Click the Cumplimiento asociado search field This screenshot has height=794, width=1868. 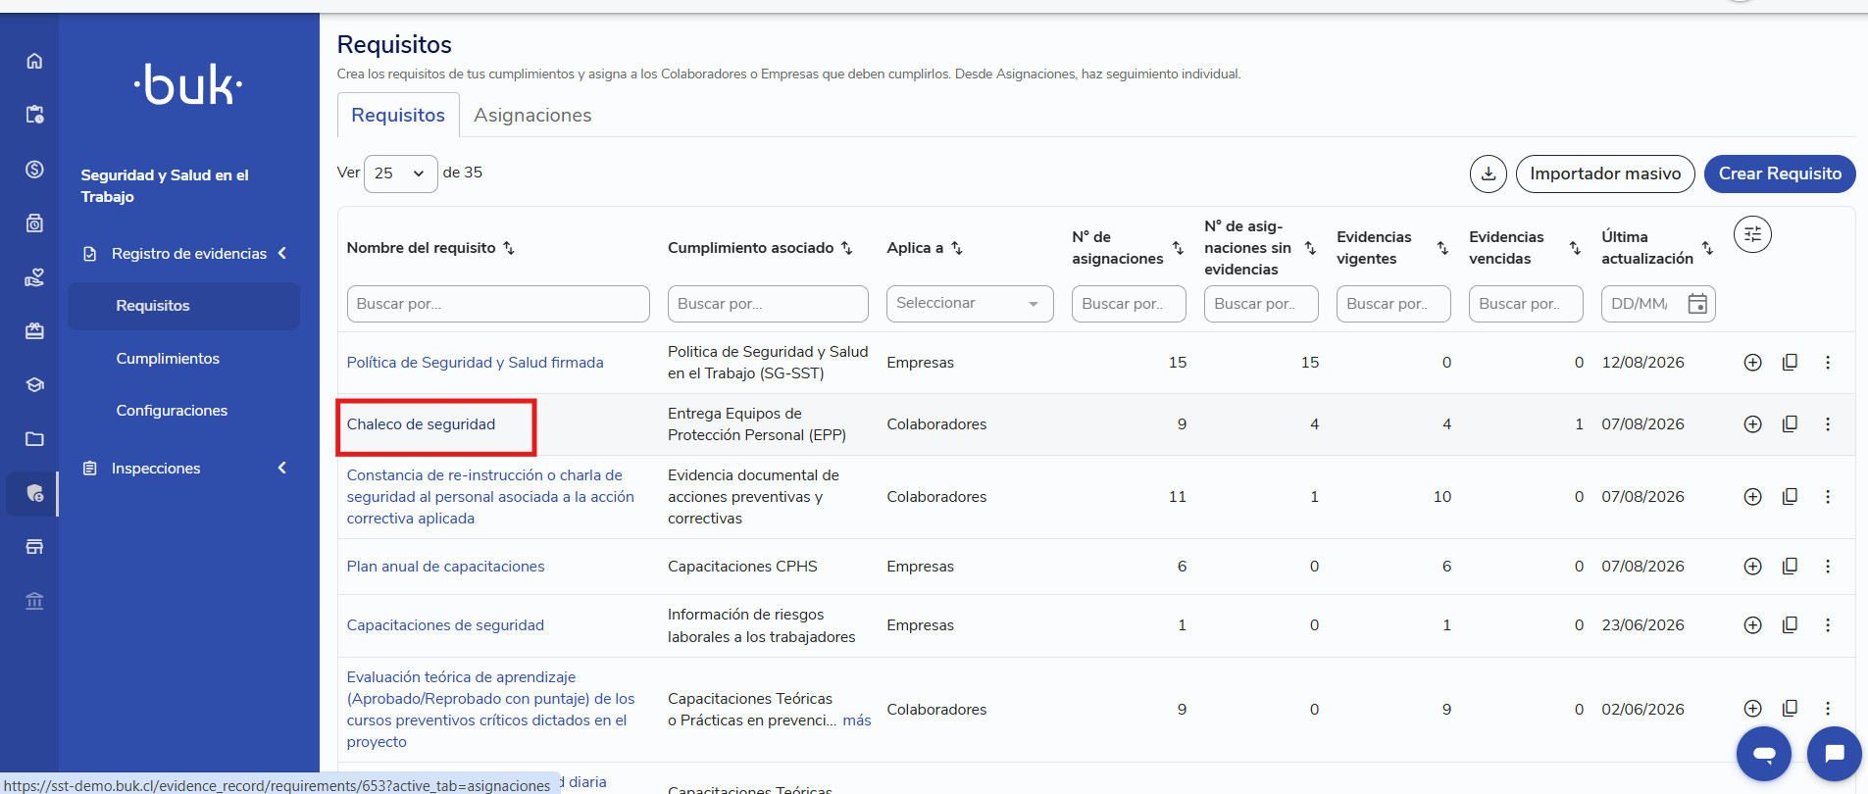tap(768, 304)
